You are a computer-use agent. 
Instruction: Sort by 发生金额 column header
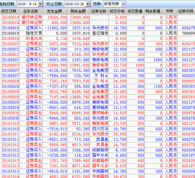[x=54, y=11]
